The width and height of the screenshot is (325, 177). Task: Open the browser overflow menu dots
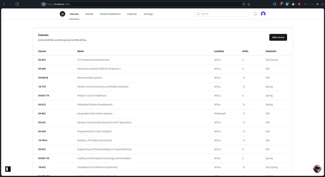click(x=305, y=4)
